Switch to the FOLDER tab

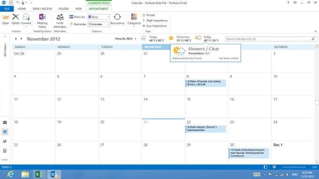pyautogui.click(x=64, y=9)
